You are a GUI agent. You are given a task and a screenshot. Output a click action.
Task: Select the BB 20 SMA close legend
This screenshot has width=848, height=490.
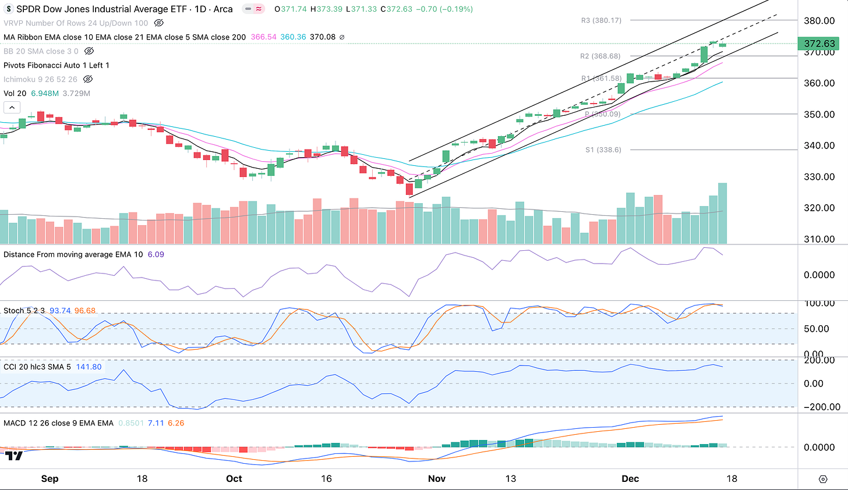pos(41,51)
